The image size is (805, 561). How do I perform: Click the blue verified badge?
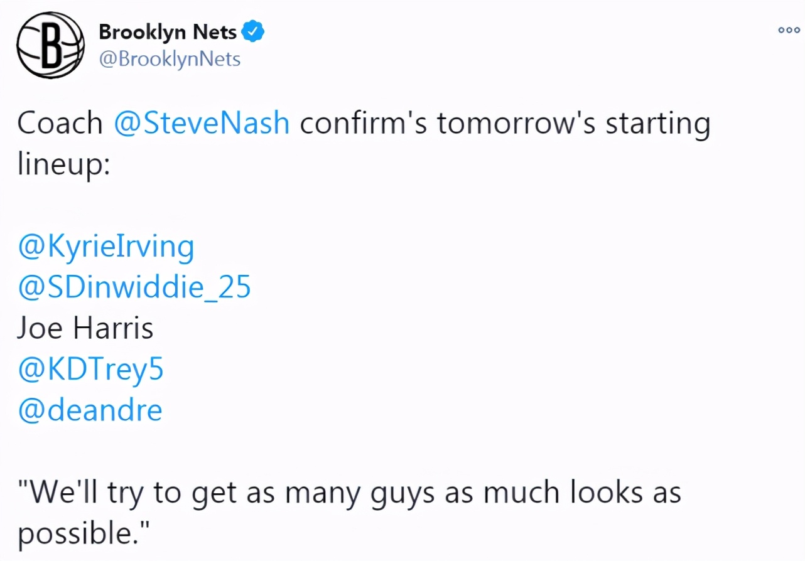pos(253,32)
